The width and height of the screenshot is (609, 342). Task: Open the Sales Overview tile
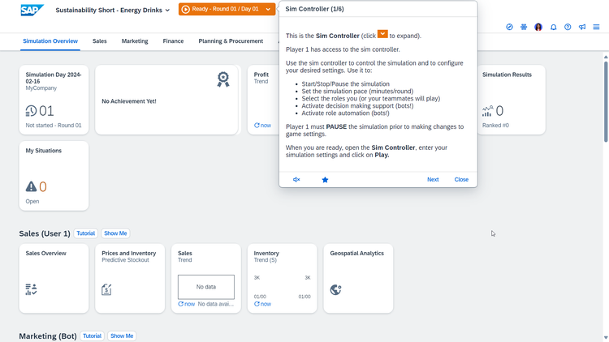54,279
